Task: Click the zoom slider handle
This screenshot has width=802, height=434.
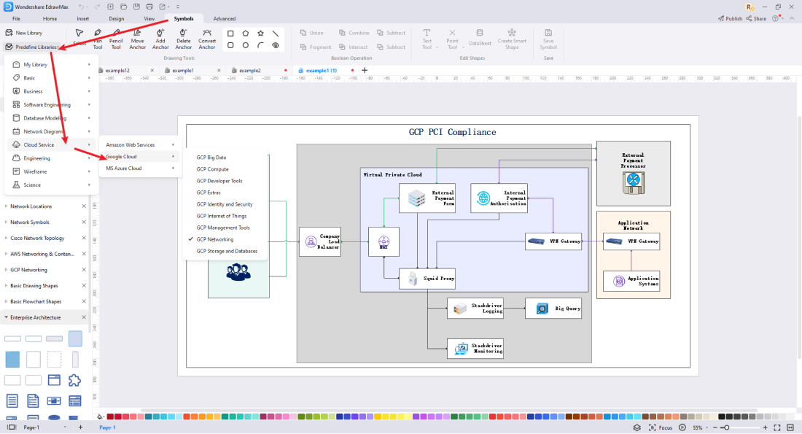Action: 727,427
